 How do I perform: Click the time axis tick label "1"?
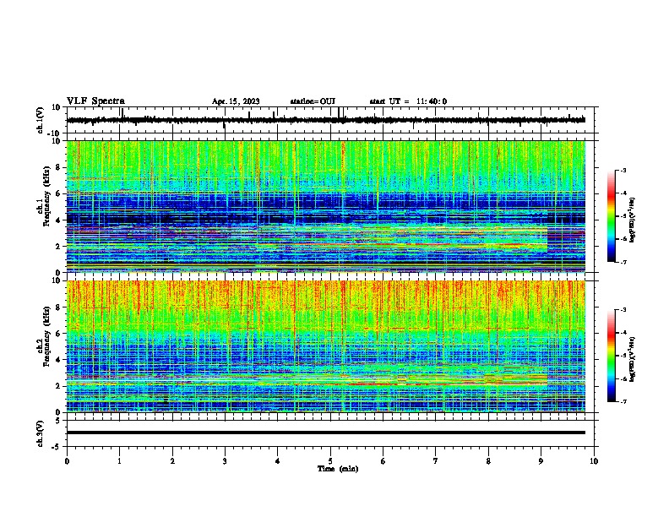(119, 461)
